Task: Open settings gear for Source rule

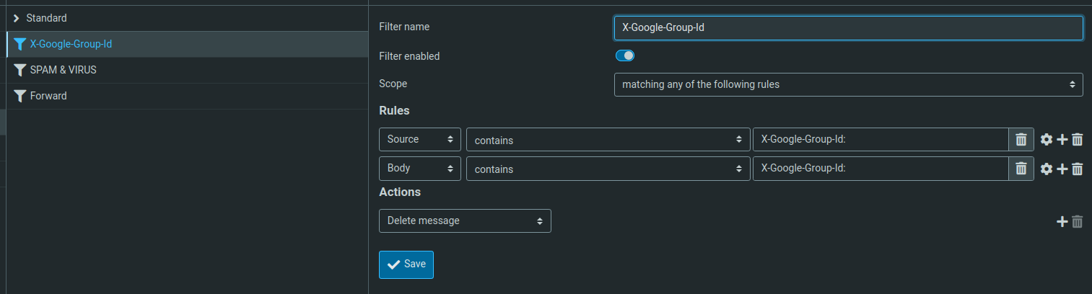Action: click(1047, 140)
